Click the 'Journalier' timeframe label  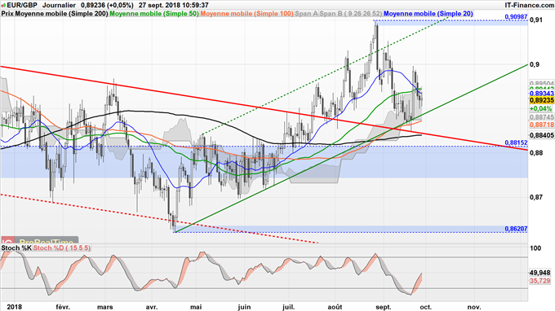(59, 6)
